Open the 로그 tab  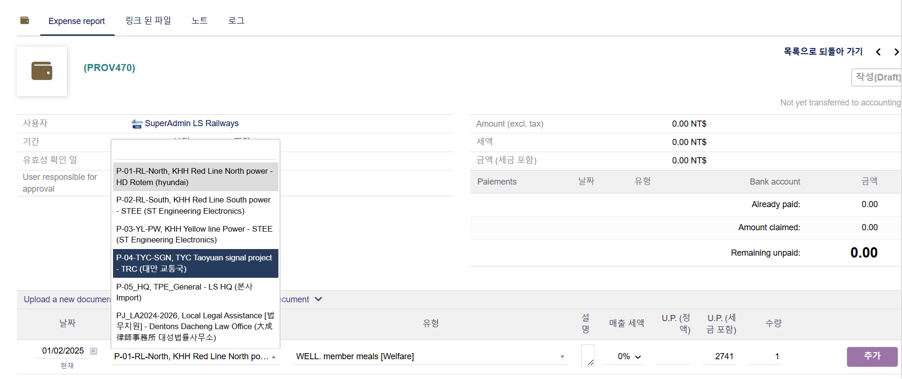click(x=236, y=21)
